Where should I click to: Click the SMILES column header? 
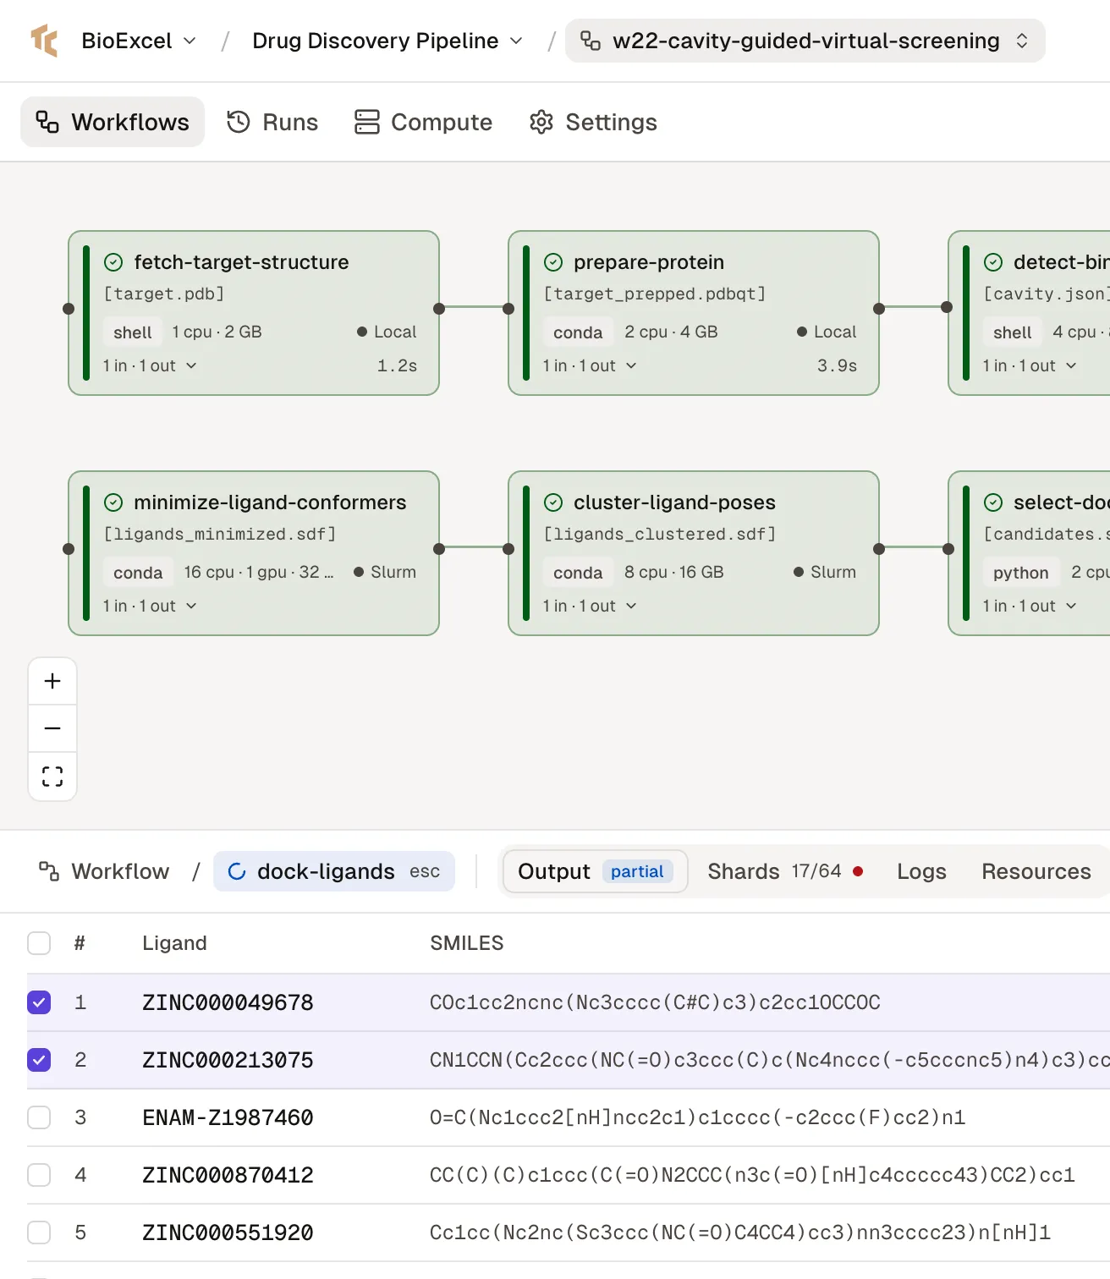[467, 943]
